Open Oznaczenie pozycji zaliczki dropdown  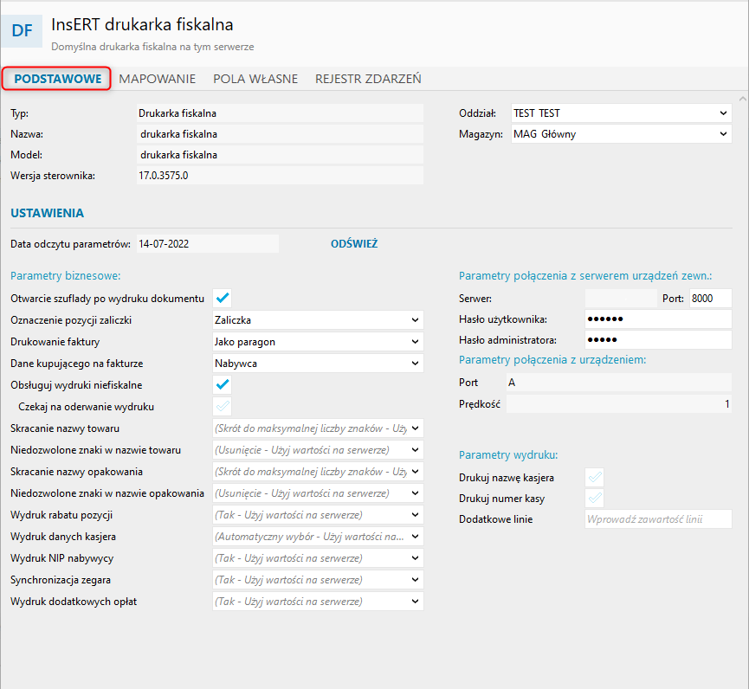318,320
